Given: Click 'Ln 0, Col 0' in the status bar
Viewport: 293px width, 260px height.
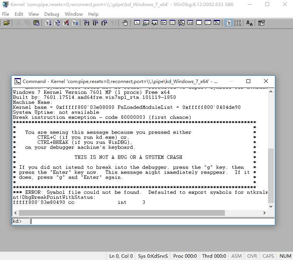Looking at the screenshot, I should point(121,256).
